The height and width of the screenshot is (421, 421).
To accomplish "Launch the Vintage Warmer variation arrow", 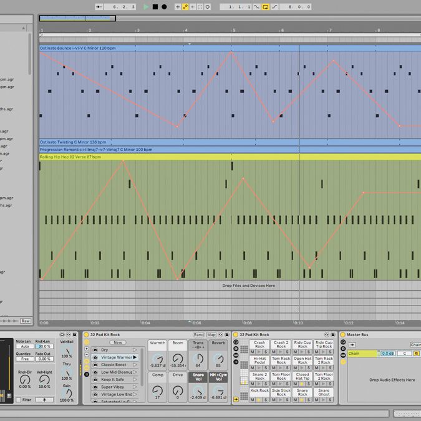I will (x=135, y=357).
